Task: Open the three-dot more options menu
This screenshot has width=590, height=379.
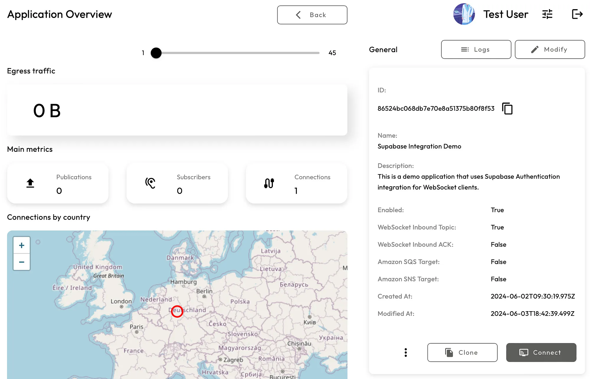Action: click(406, 352)
